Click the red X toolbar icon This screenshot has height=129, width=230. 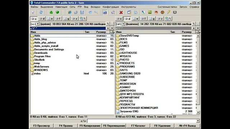121,12
